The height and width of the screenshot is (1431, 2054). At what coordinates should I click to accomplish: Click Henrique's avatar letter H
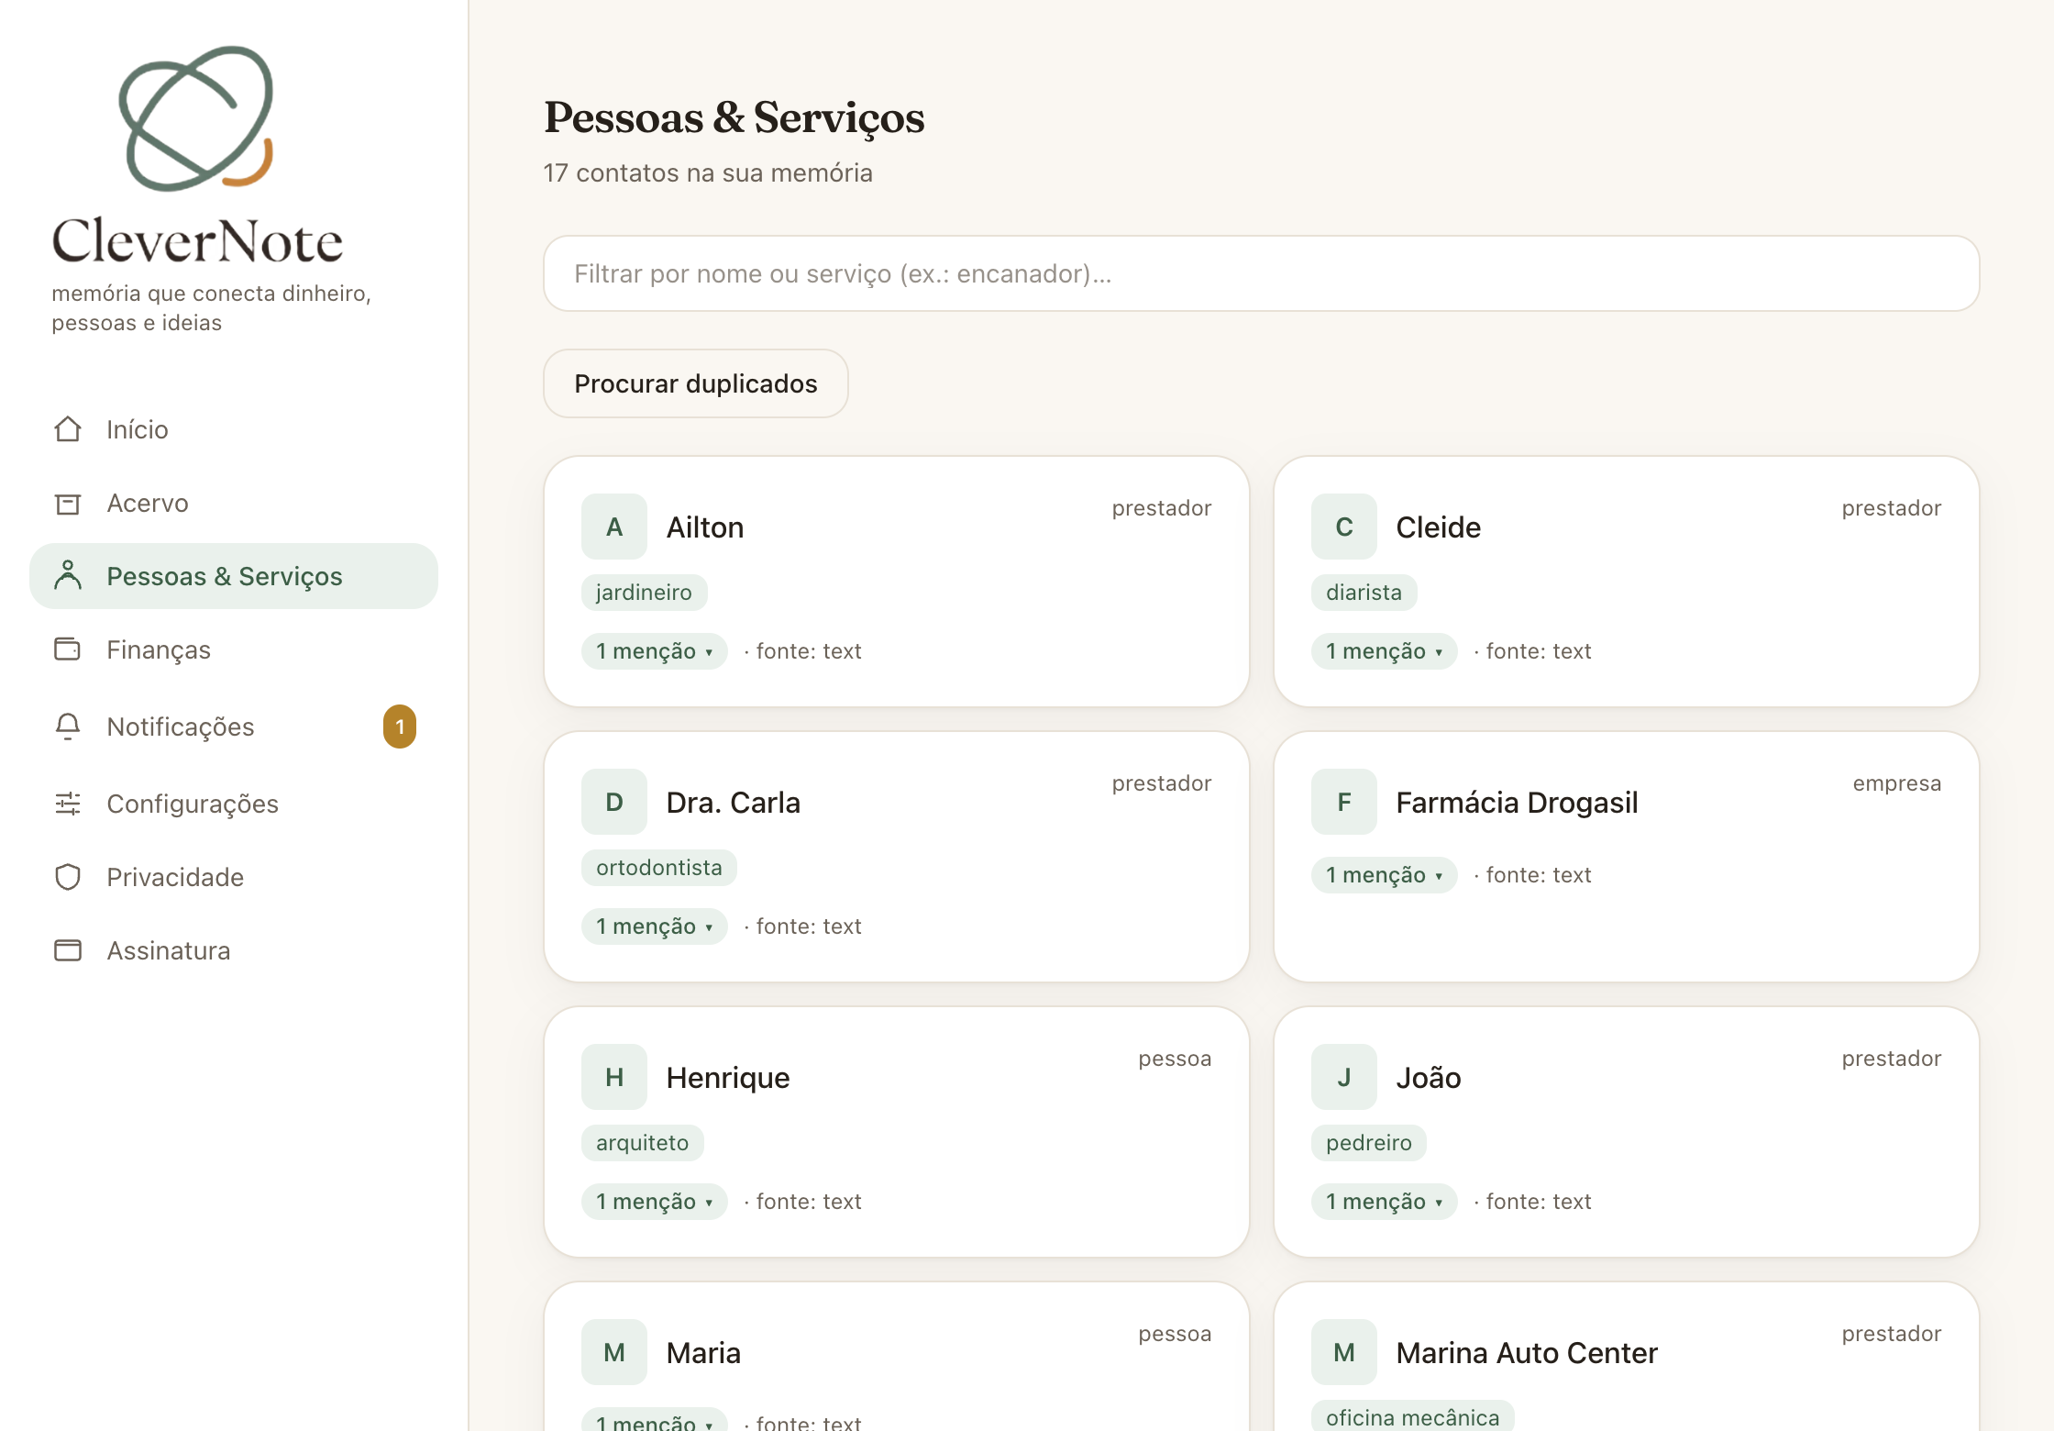614,1077
